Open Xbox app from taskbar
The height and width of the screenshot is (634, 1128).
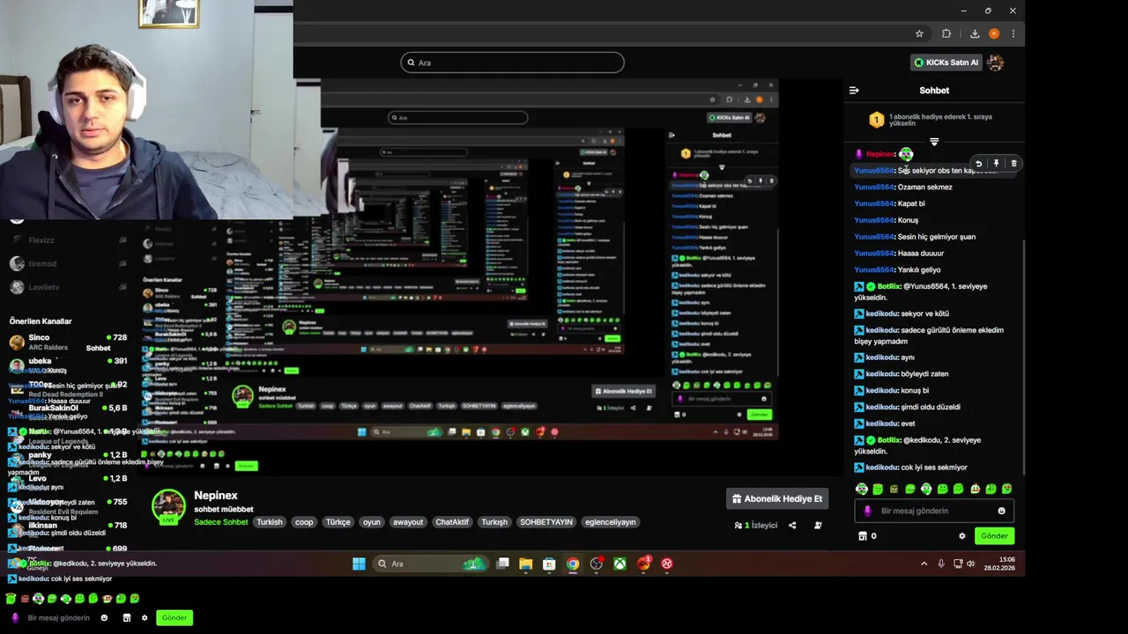(x=620, y=564)
